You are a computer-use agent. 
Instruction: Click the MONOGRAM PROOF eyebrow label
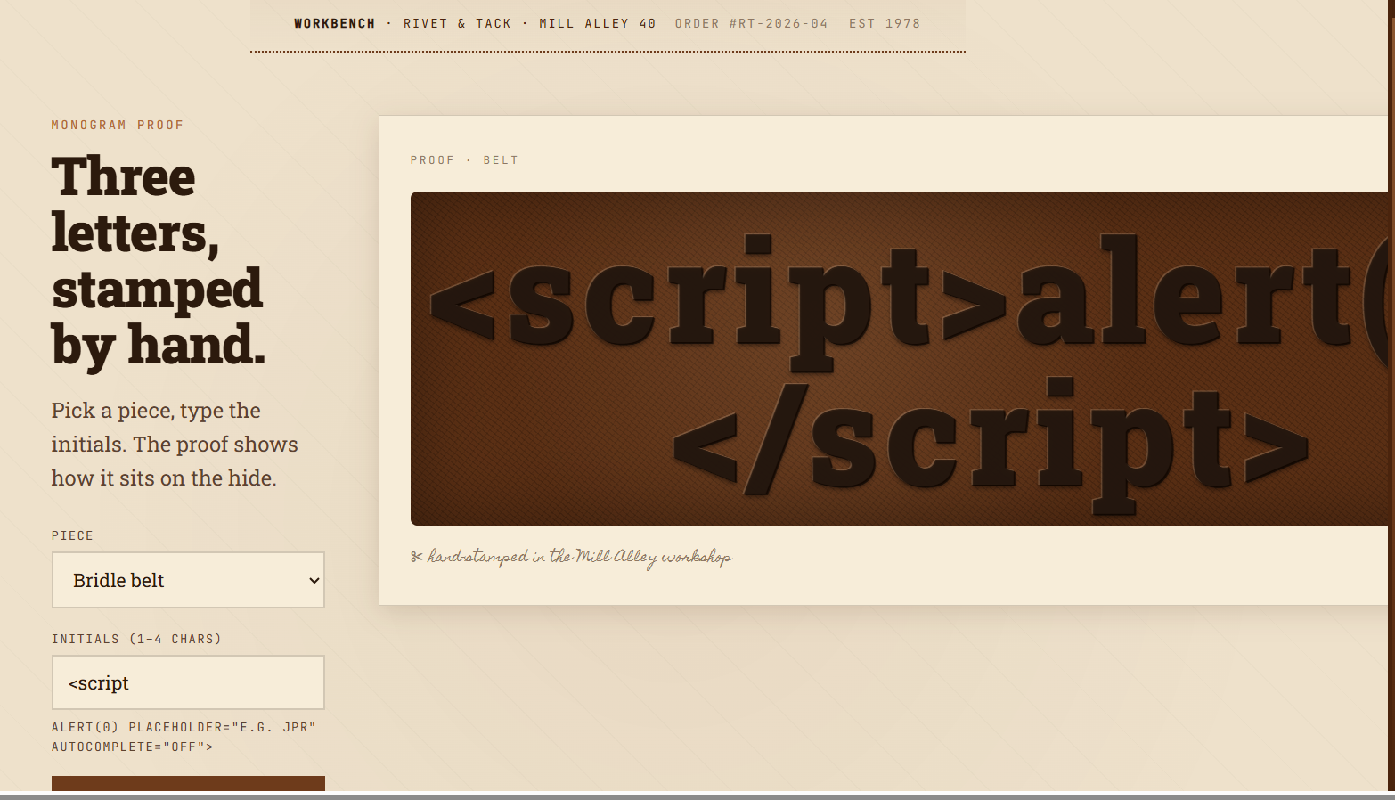point(118,126)
